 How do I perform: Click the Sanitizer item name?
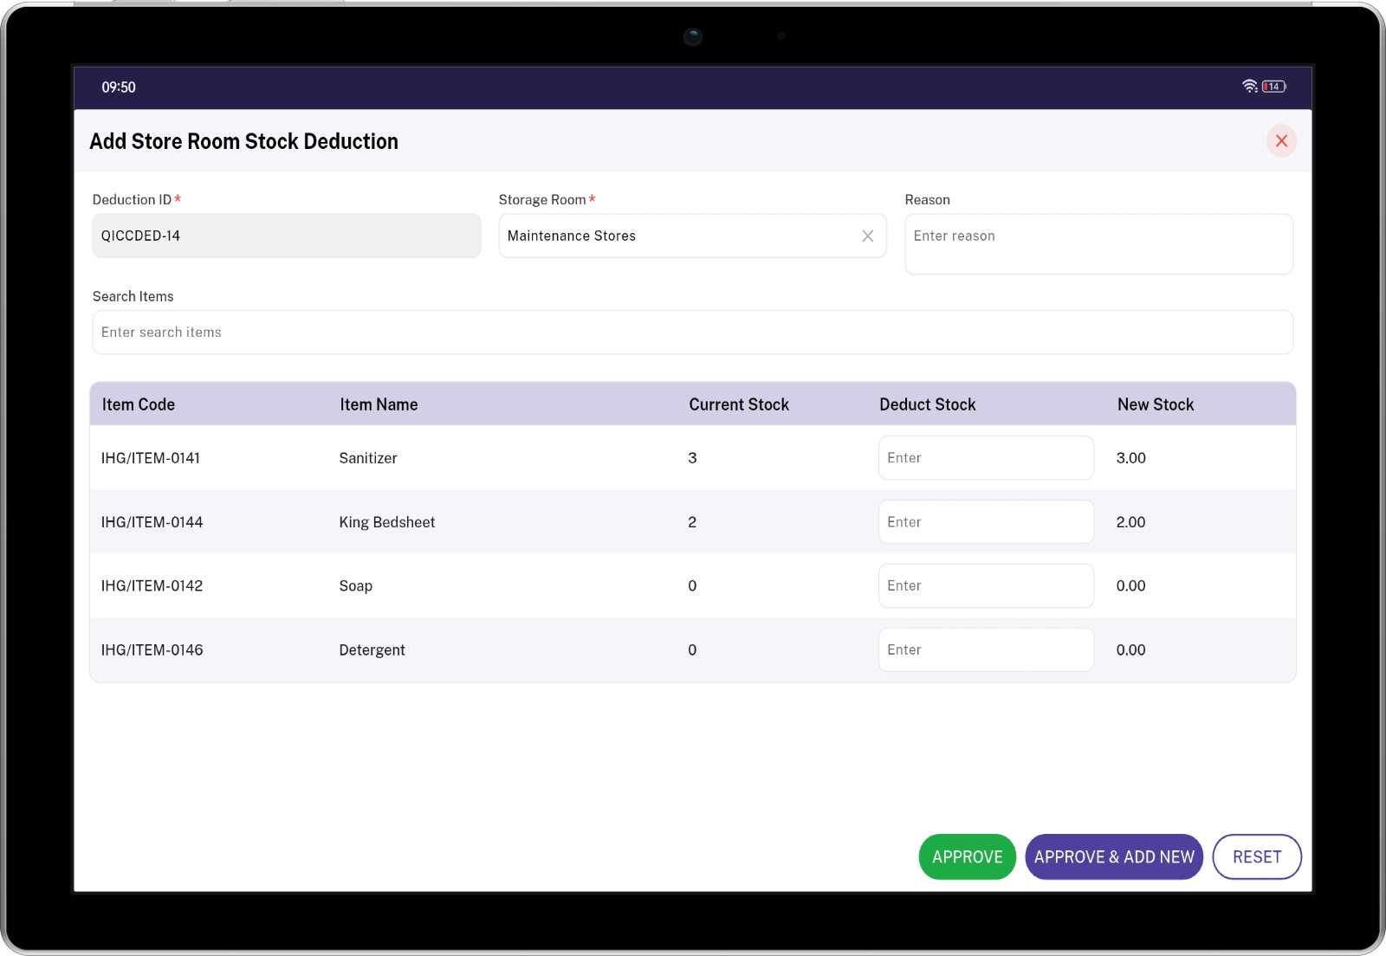click(x=368, y=458)
